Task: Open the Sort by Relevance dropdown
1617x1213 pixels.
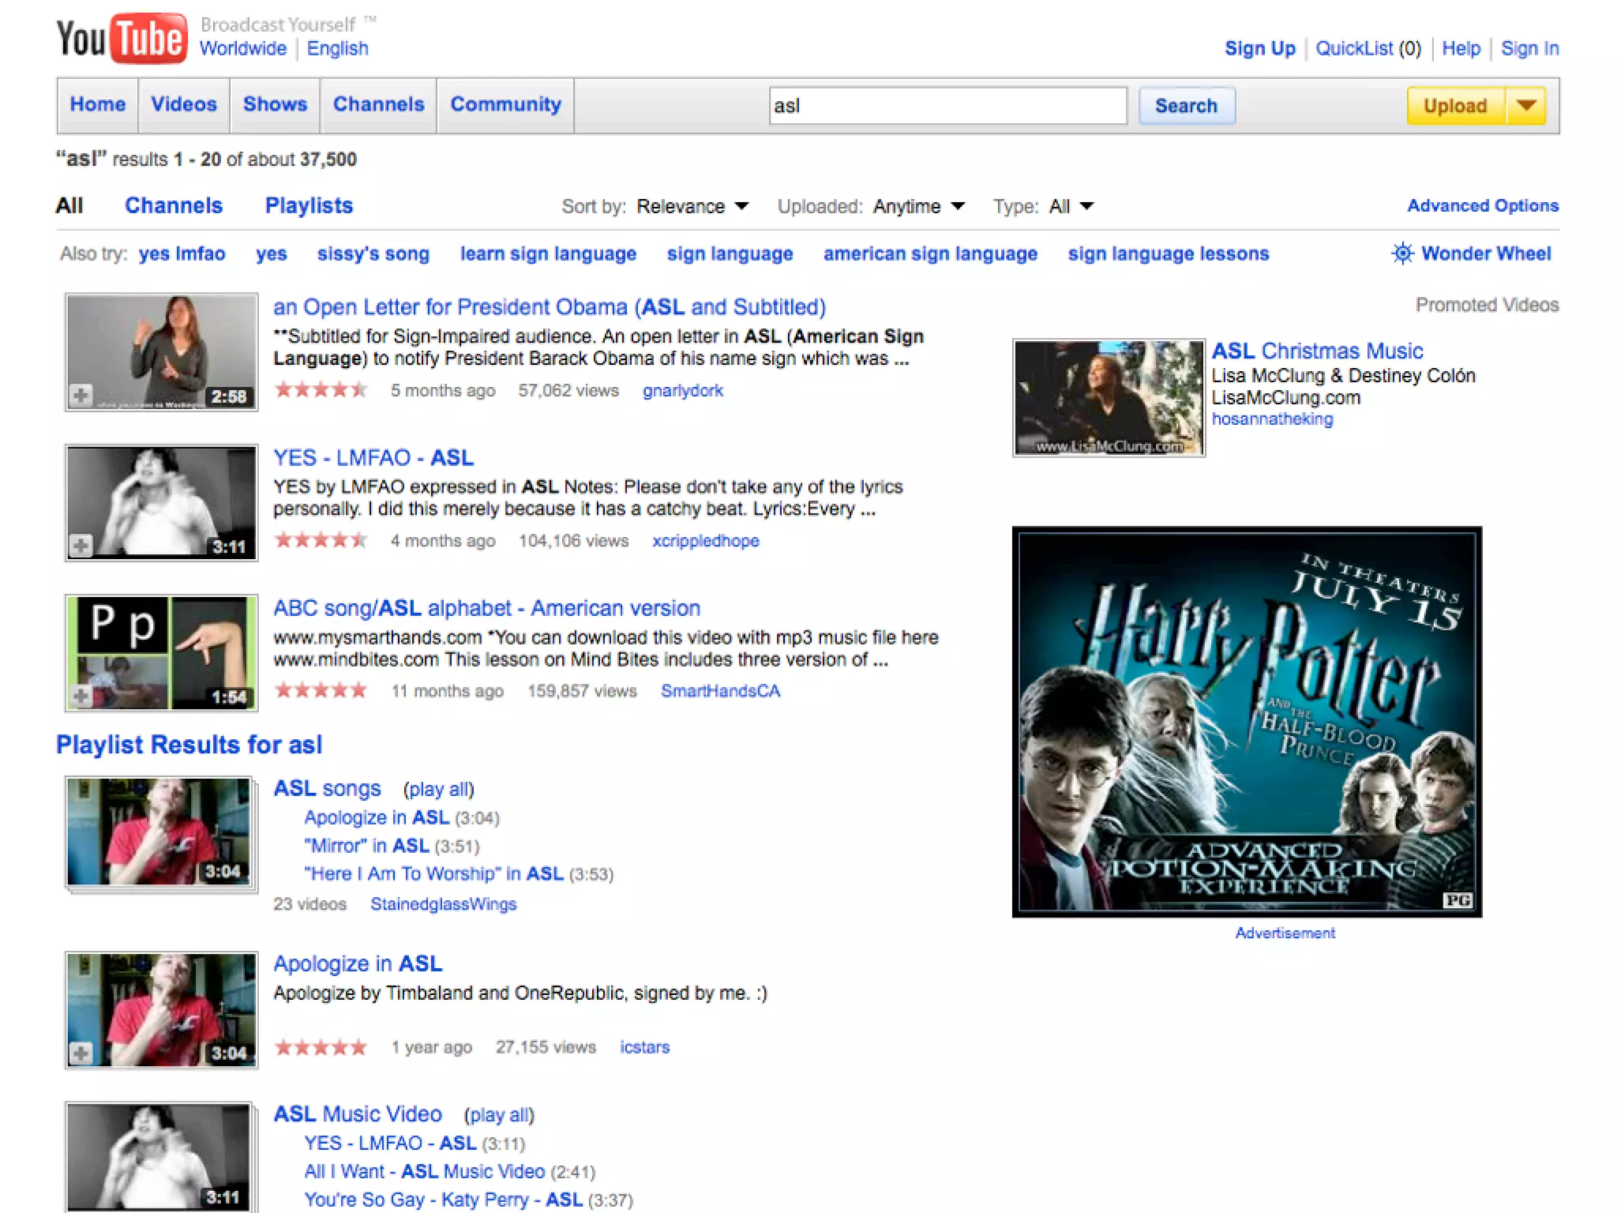Action: 692,206
